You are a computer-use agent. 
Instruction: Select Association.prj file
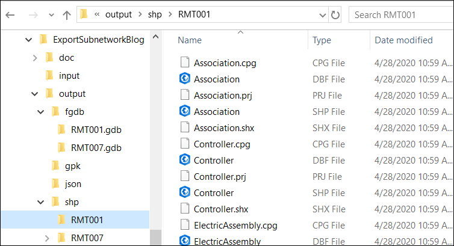point(223,96)
